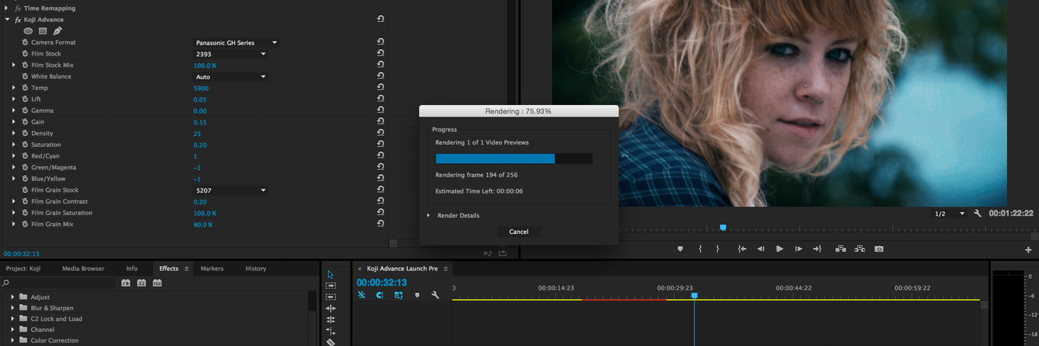
Task: Toggle animation stopwatch for Temp
Action: click(x=25, y=88)
